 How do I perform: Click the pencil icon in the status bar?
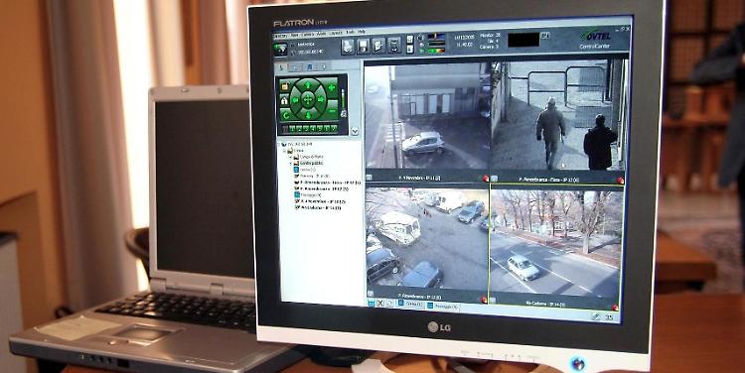coord(596,316)
